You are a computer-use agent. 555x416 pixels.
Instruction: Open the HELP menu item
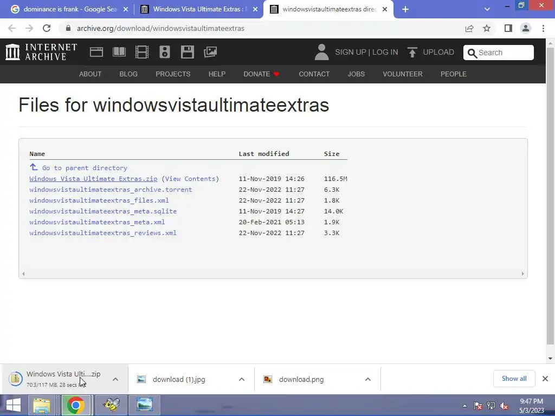[x=217, y=74]
